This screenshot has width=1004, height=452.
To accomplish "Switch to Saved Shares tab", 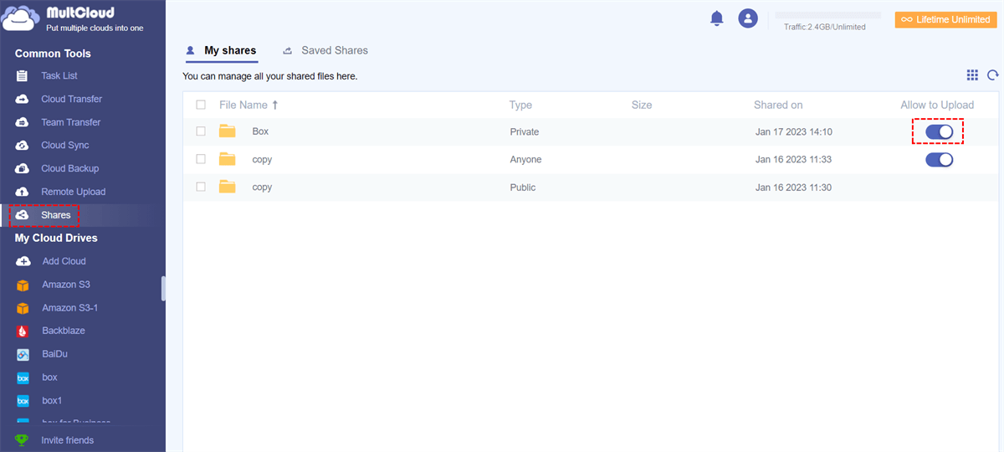I will pyautogui.click(x=334, y=50).
